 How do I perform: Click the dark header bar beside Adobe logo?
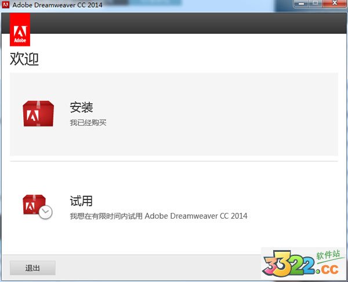coord(174,24)
